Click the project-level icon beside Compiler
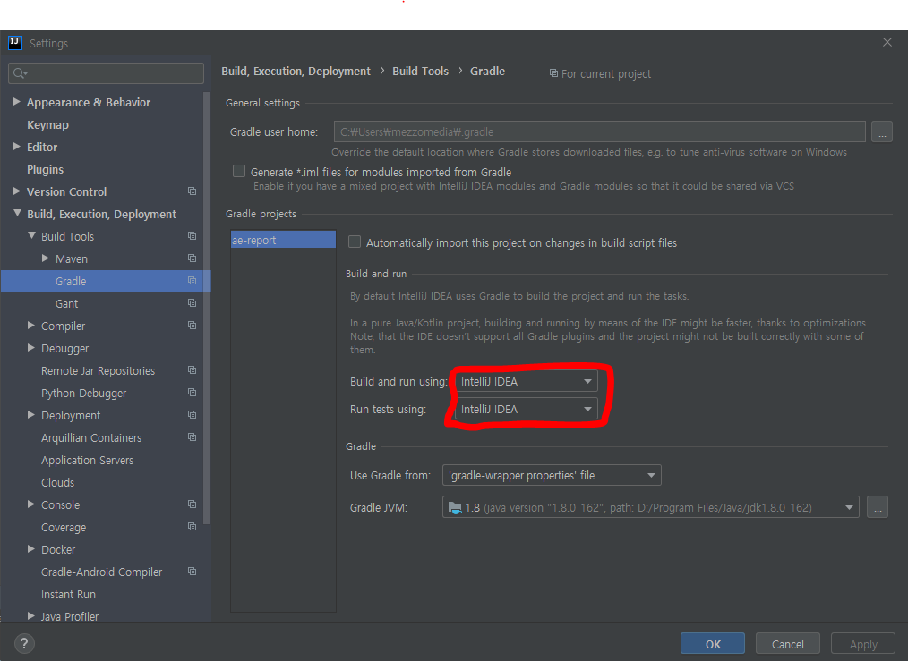Screen dimensions: 908x661 (x=193, y=326)
